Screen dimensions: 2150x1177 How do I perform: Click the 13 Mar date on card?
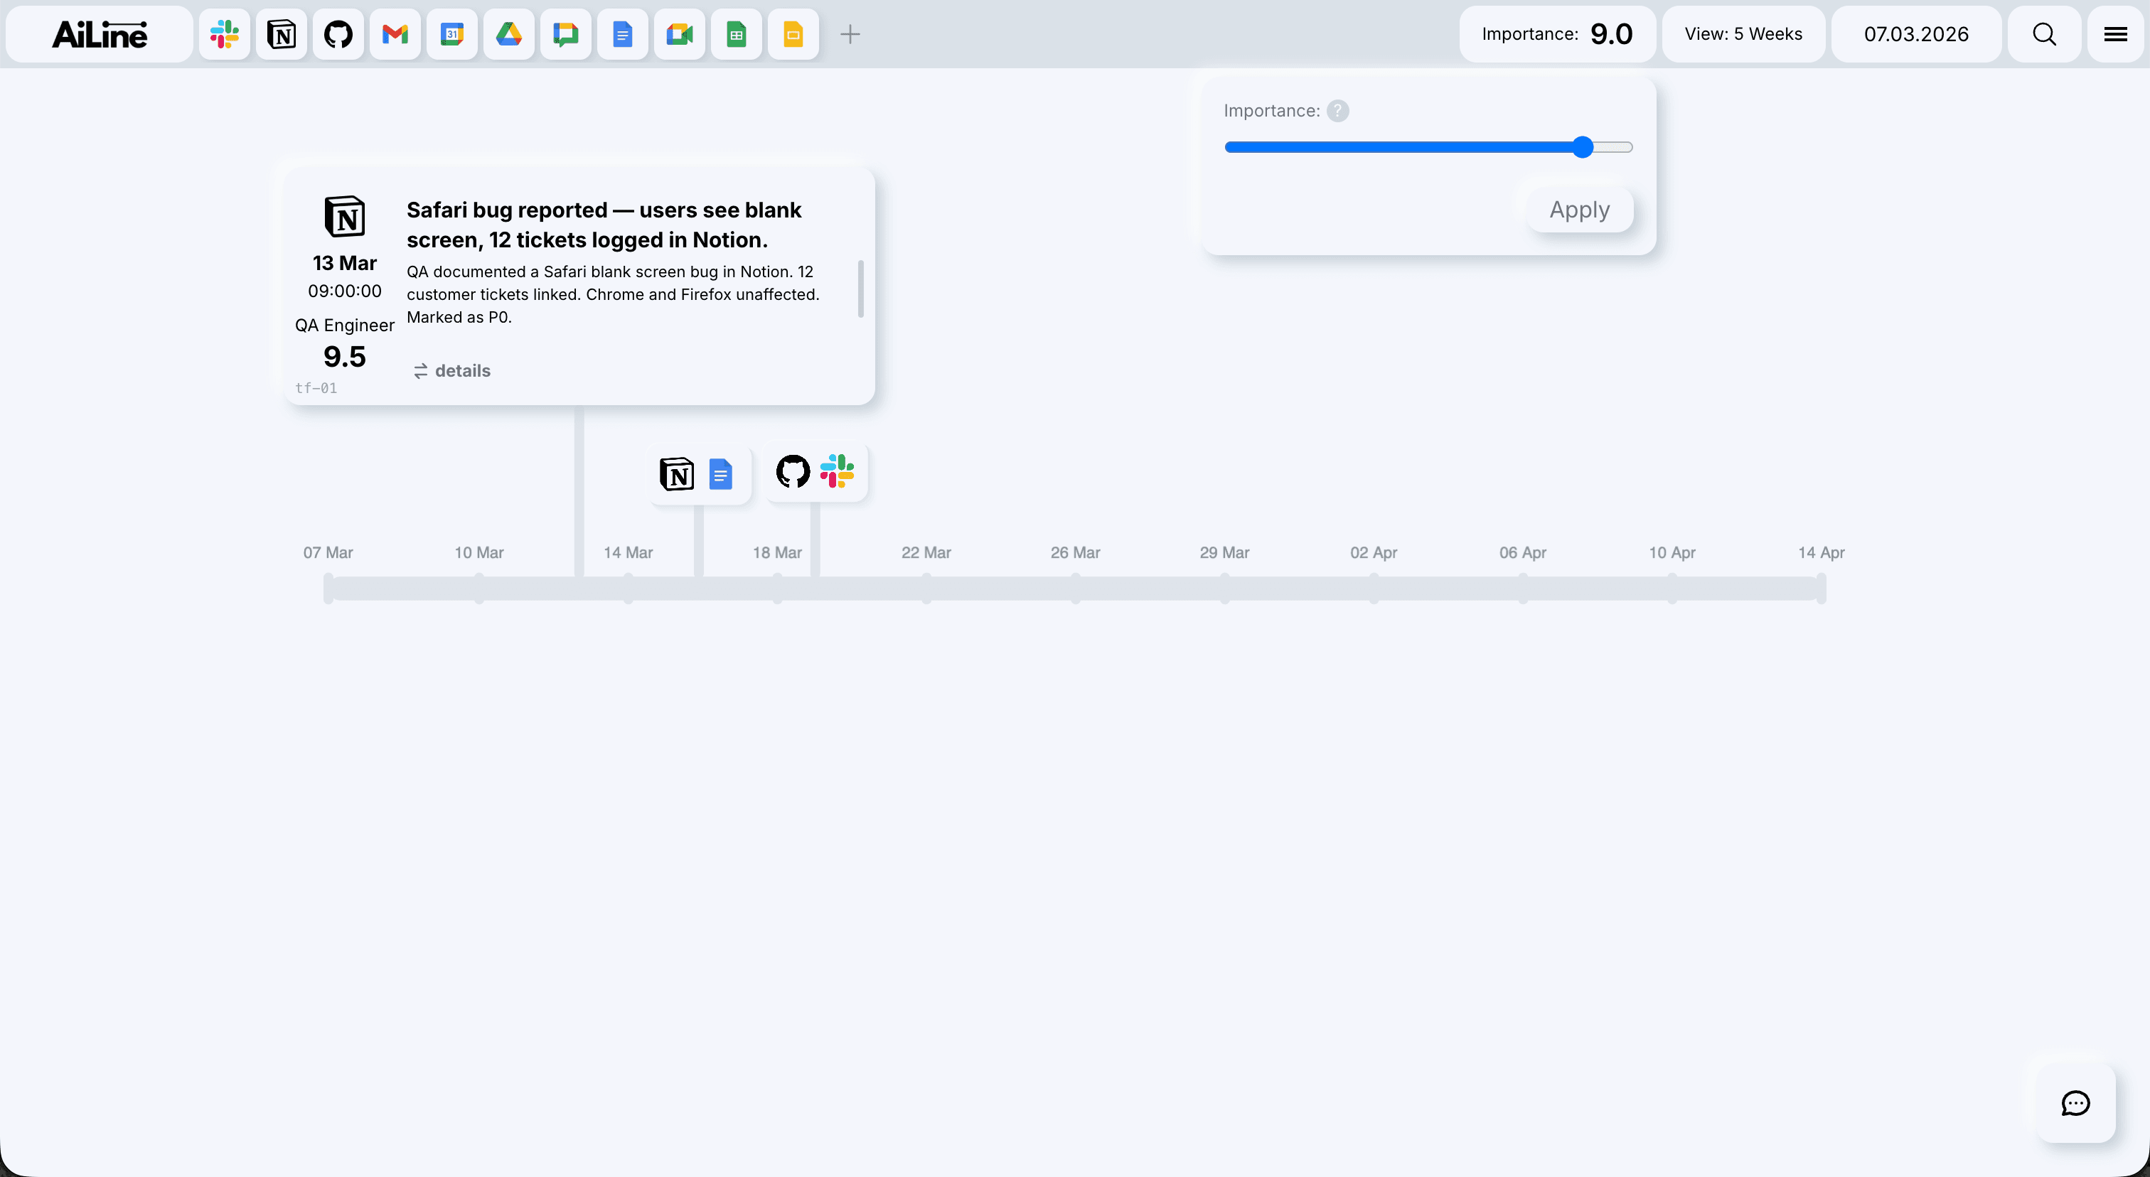[x=345, y=263]
